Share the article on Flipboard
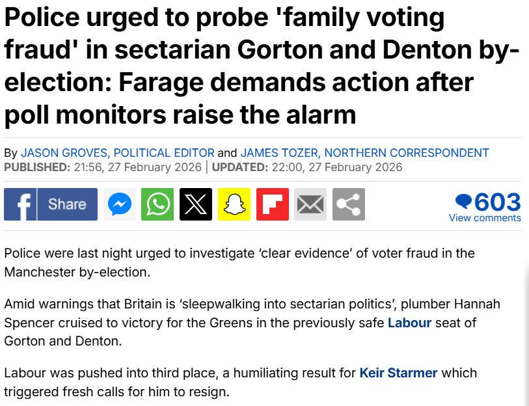 (273, 204)
